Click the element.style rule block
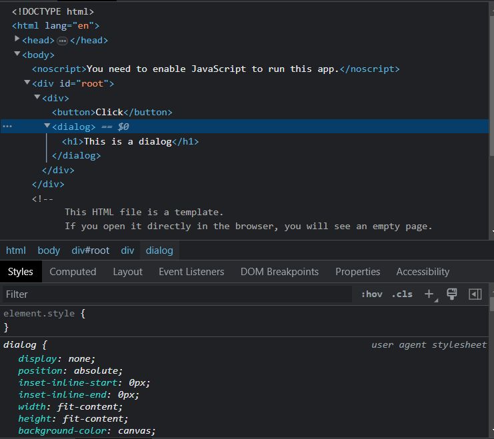 pyautogui.click(x=245, y=320)
